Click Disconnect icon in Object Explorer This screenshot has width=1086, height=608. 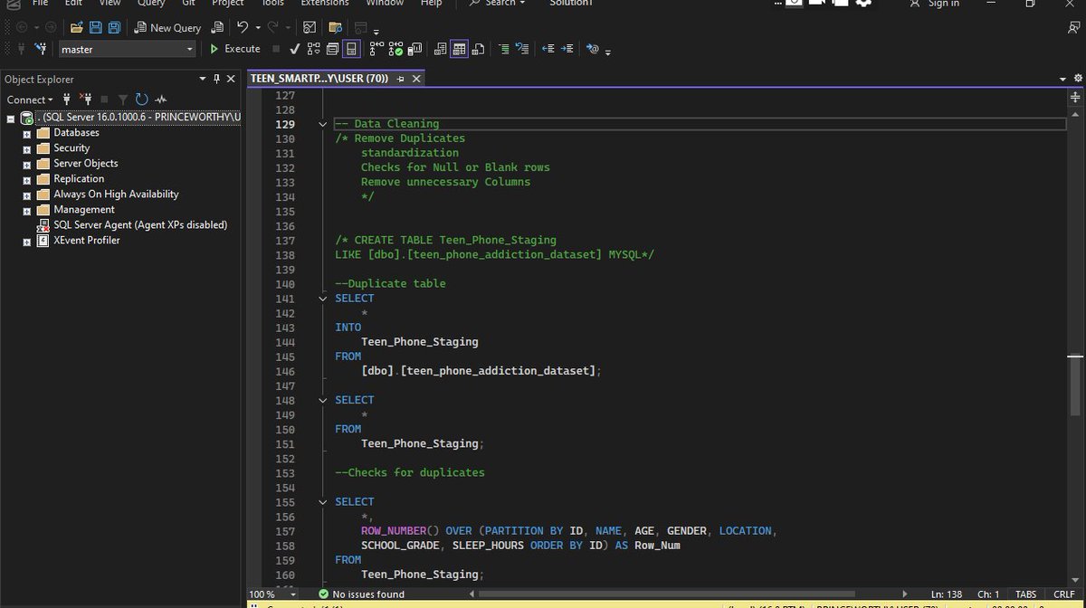[x=86, y=100]
